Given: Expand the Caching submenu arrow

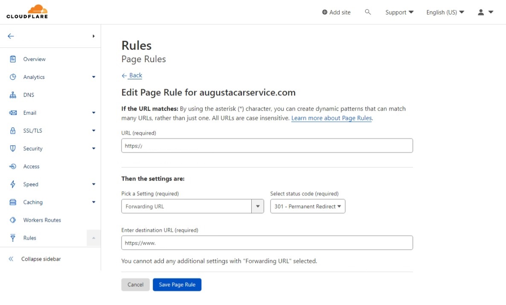Looking at the screenshot, I should [93, 202].
